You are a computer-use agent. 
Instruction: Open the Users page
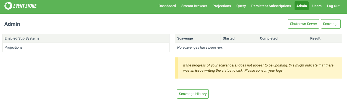pyautogui.click(x=317, y=6)
